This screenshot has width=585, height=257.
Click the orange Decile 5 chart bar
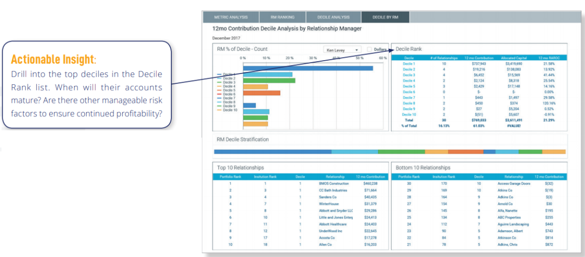point(262,93)
